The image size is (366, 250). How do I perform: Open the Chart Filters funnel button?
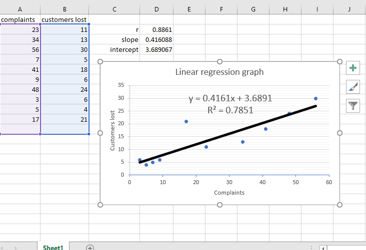(353, 105)
